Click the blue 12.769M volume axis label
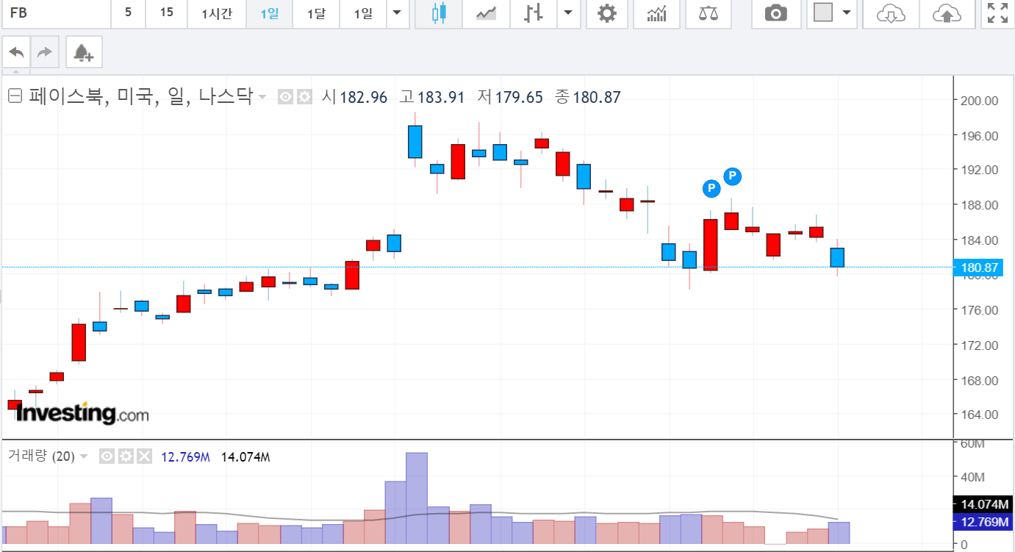Image resolution: width=1015 pixels, height=552 pixels. pos(983,523)
